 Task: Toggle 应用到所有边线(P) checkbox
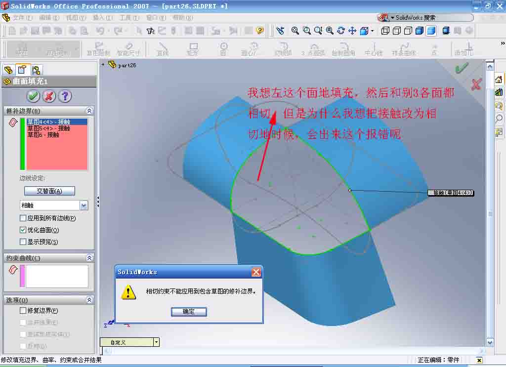tap(23, 218)
